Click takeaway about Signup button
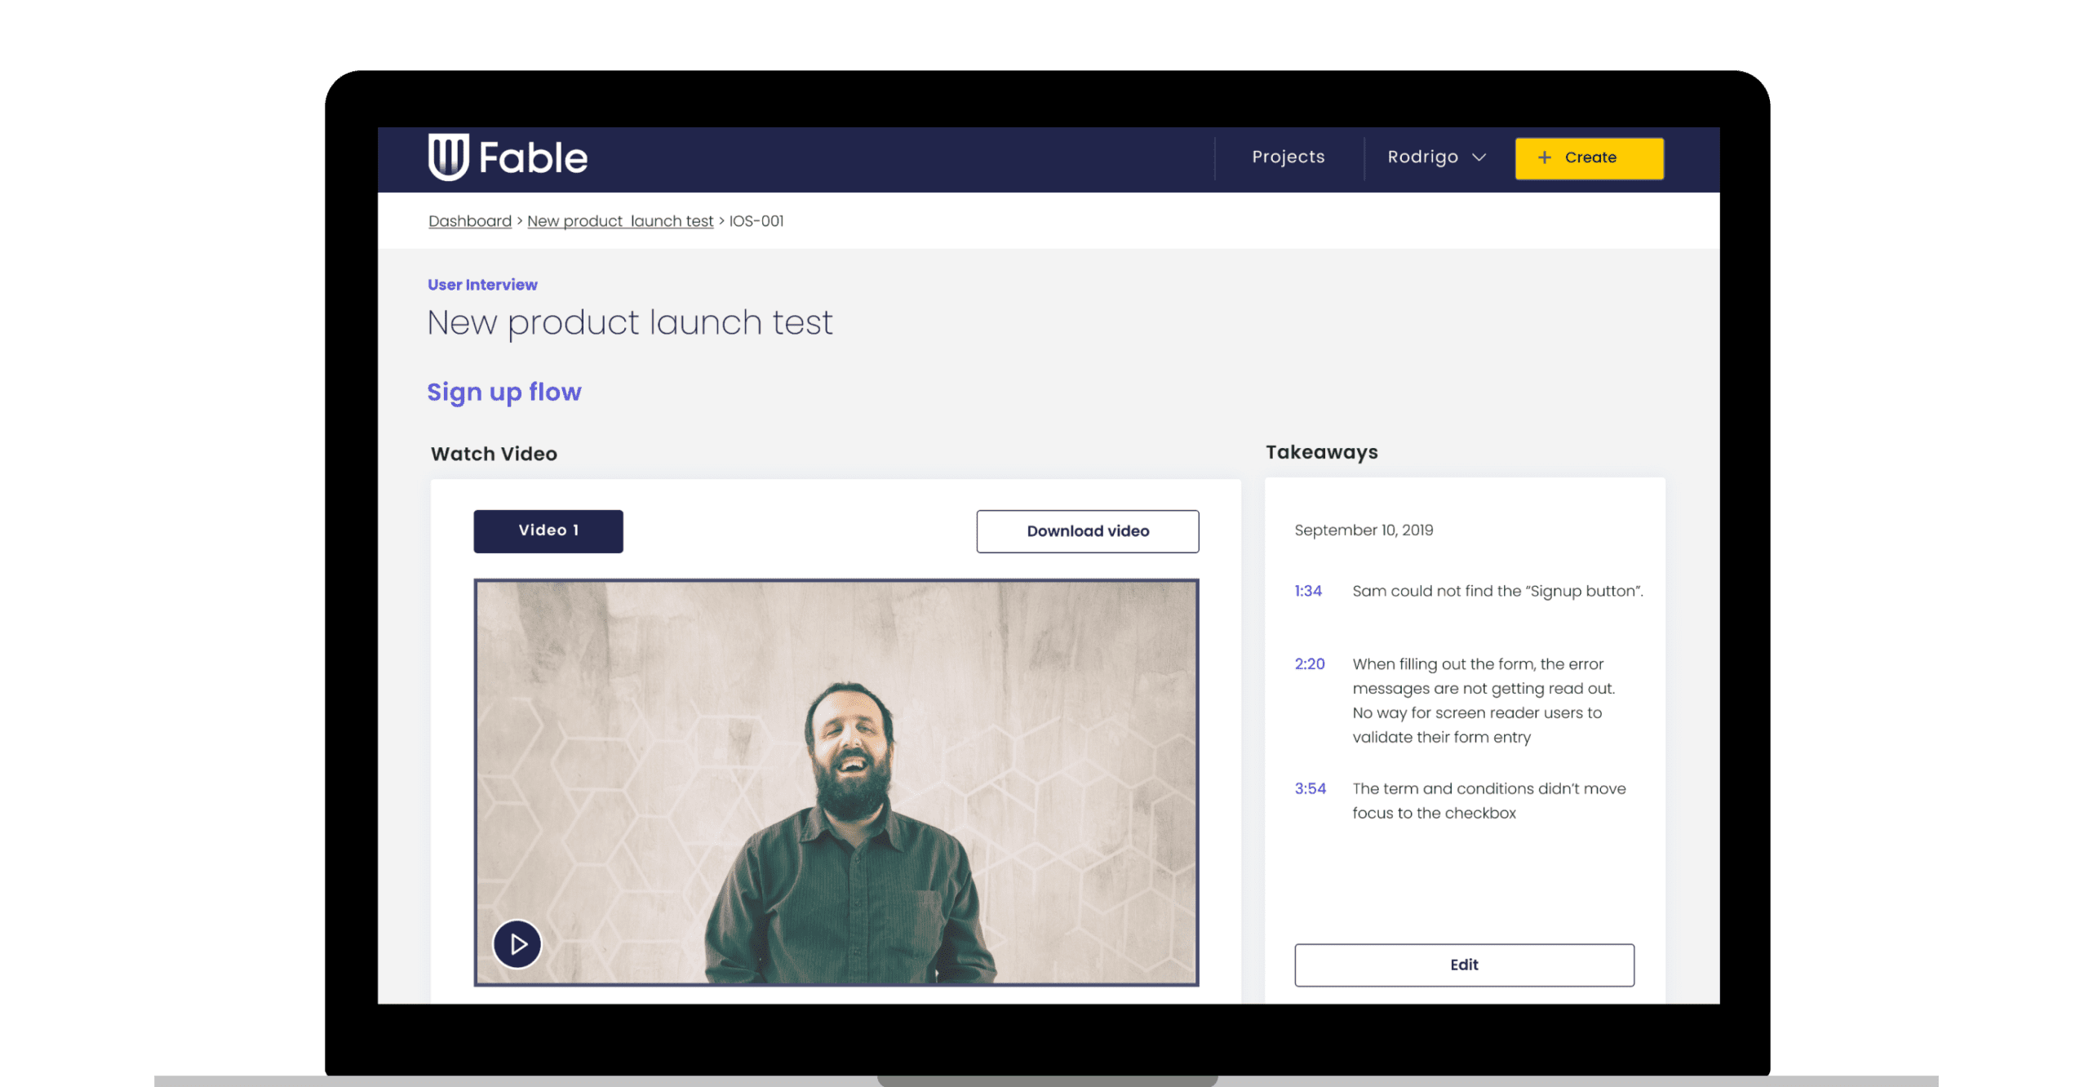The image size is (2089, 1087). pos(1497,591)
